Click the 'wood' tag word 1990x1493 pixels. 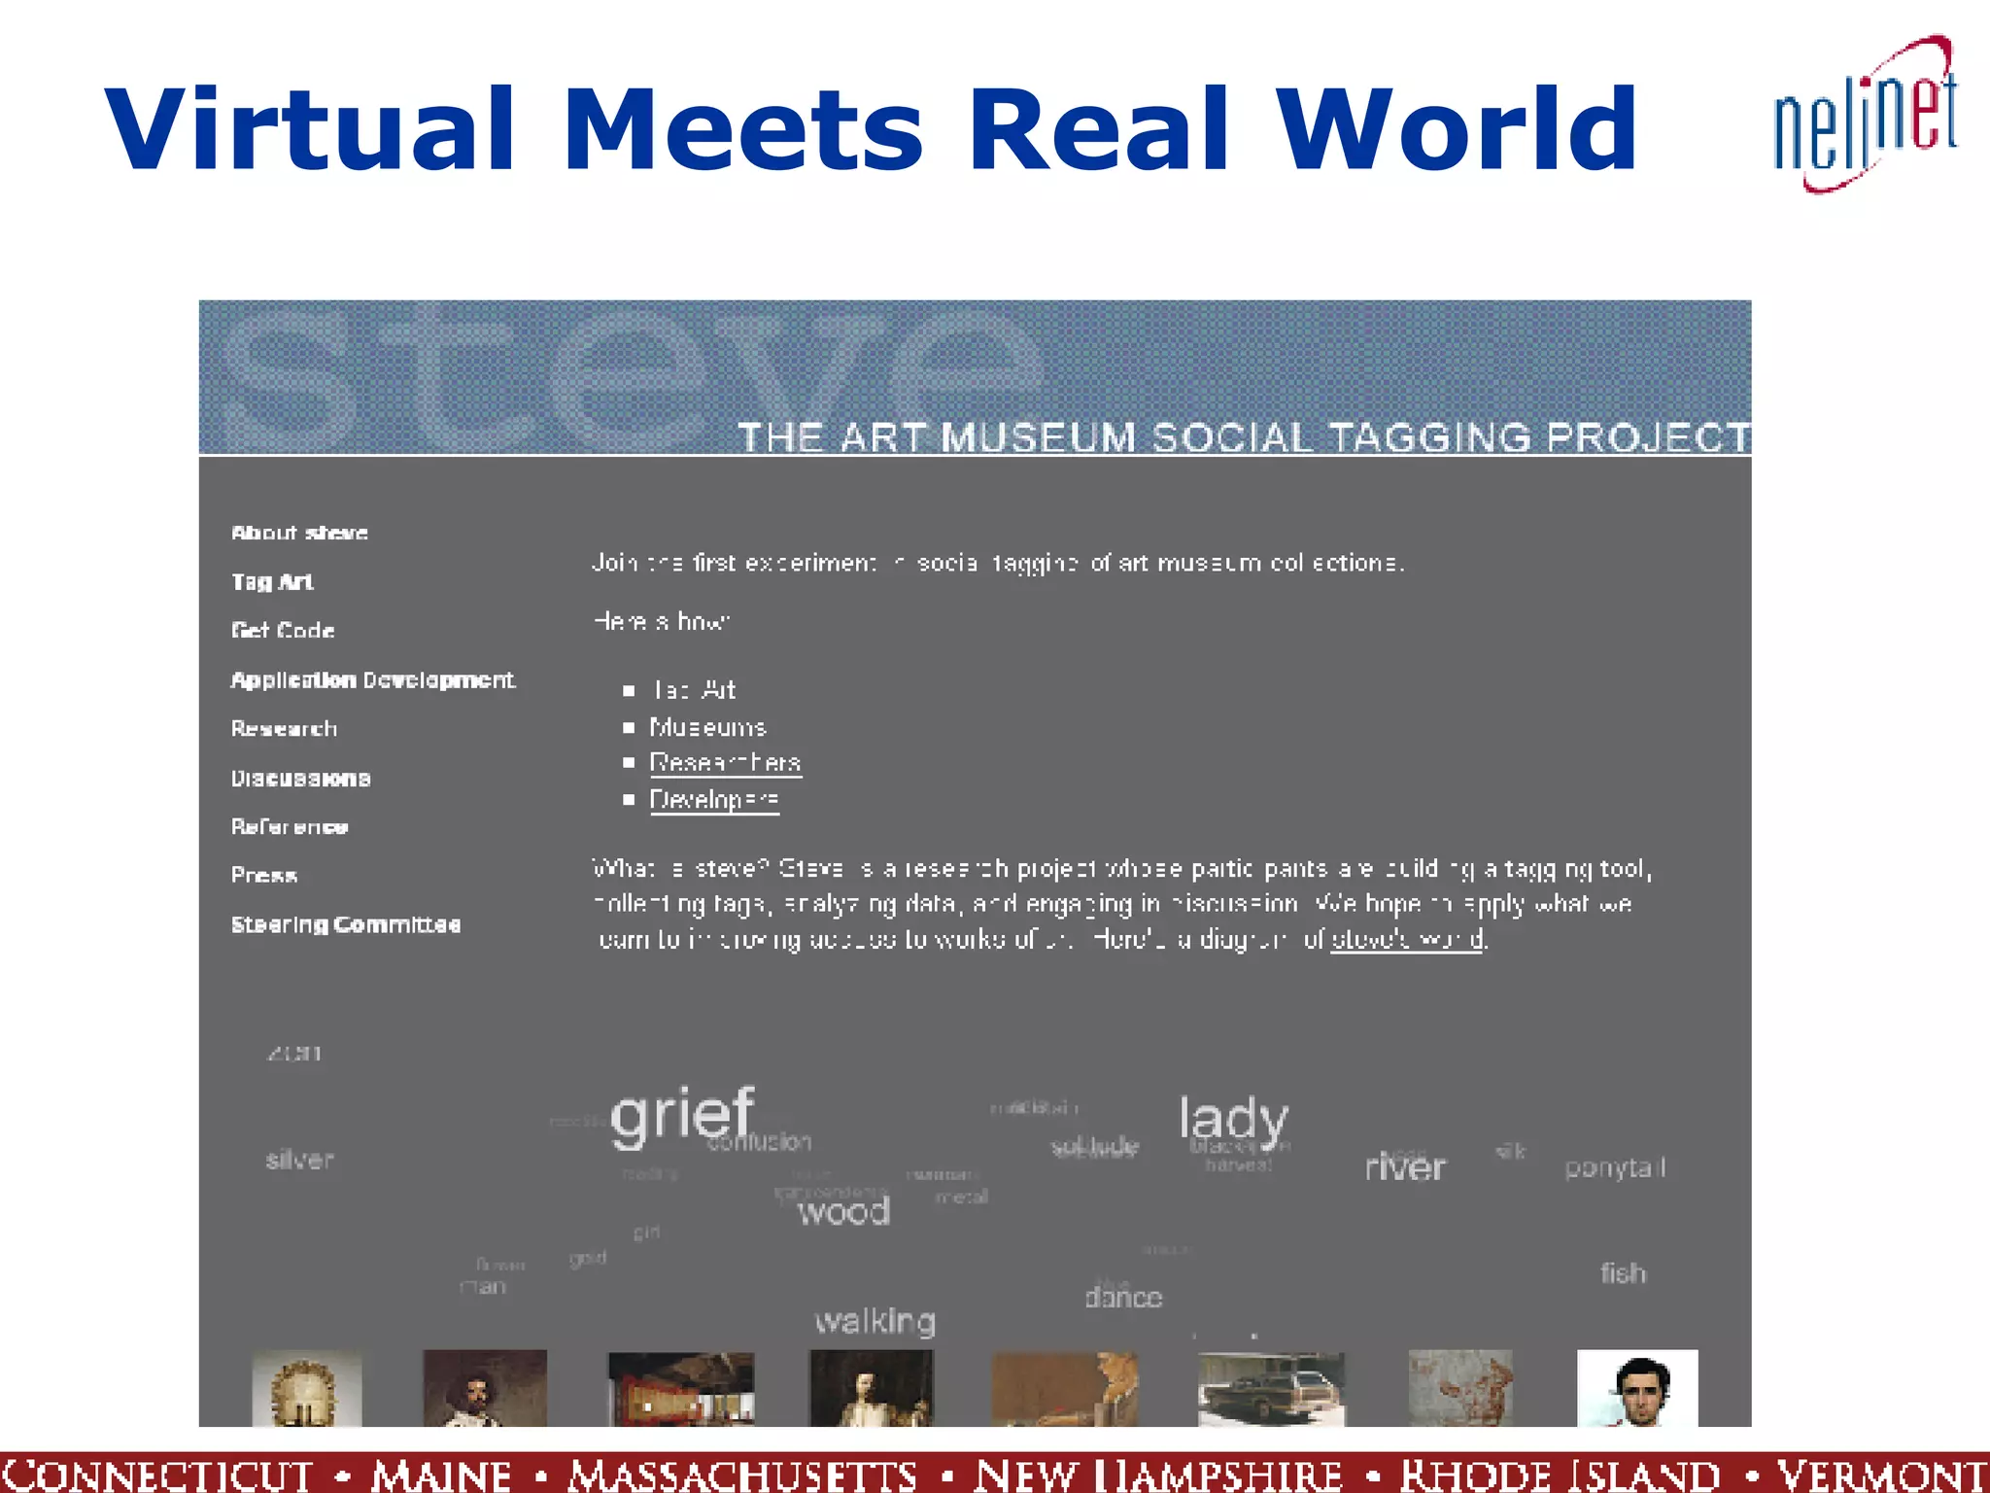pyautogui.click(x=843, y=1211)
